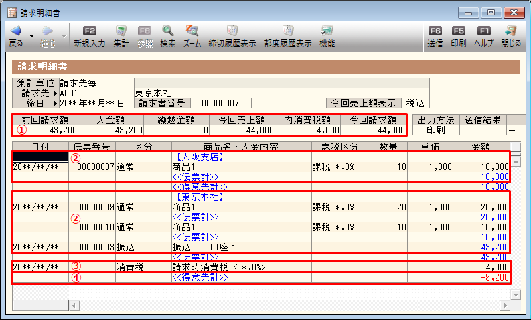The image size is (531, 320).
Task: Click the 税込 display value
Action: 415,103
